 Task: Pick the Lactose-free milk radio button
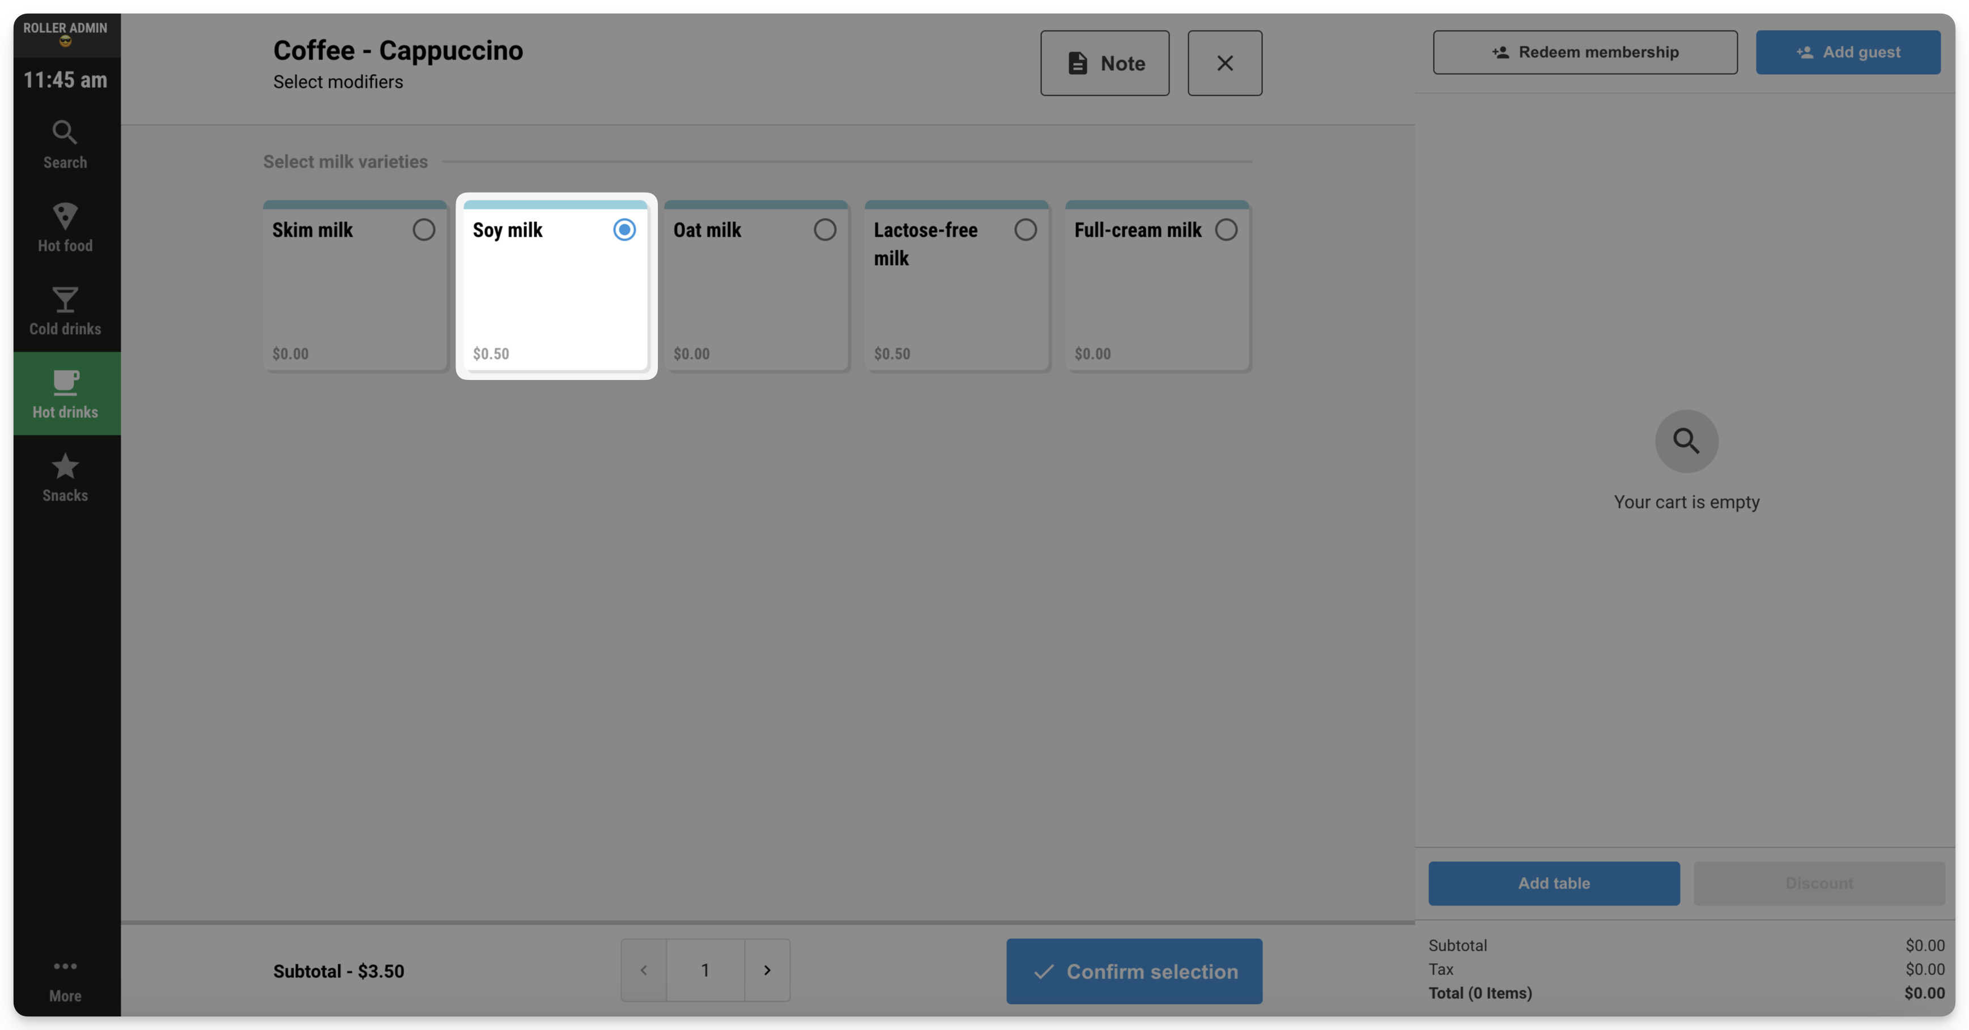[1025, 229]
